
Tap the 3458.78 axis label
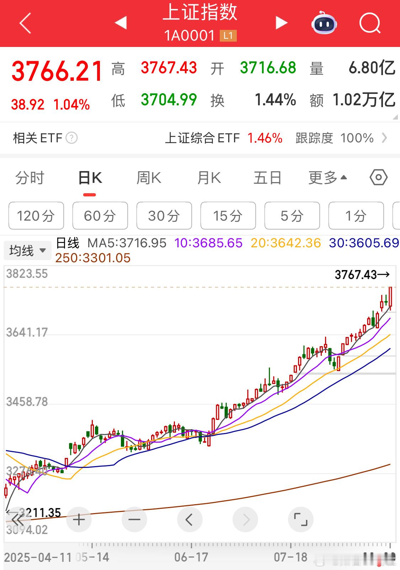[27, 402]
